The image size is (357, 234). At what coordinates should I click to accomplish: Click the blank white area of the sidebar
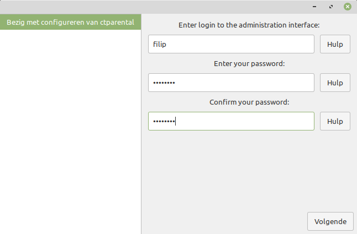(70, 132)
